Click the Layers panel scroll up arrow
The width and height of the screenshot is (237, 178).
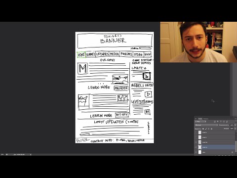coord(236,132)
